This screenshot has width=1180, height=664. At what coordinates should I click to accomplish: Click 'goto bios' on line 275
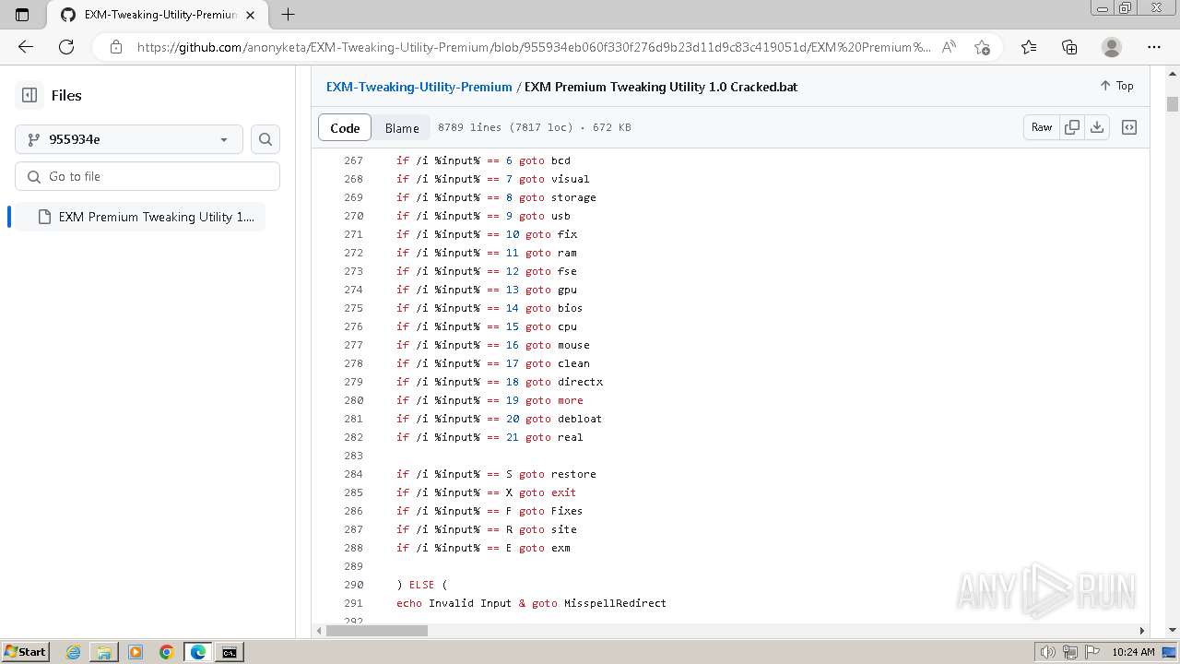(554, 308)
